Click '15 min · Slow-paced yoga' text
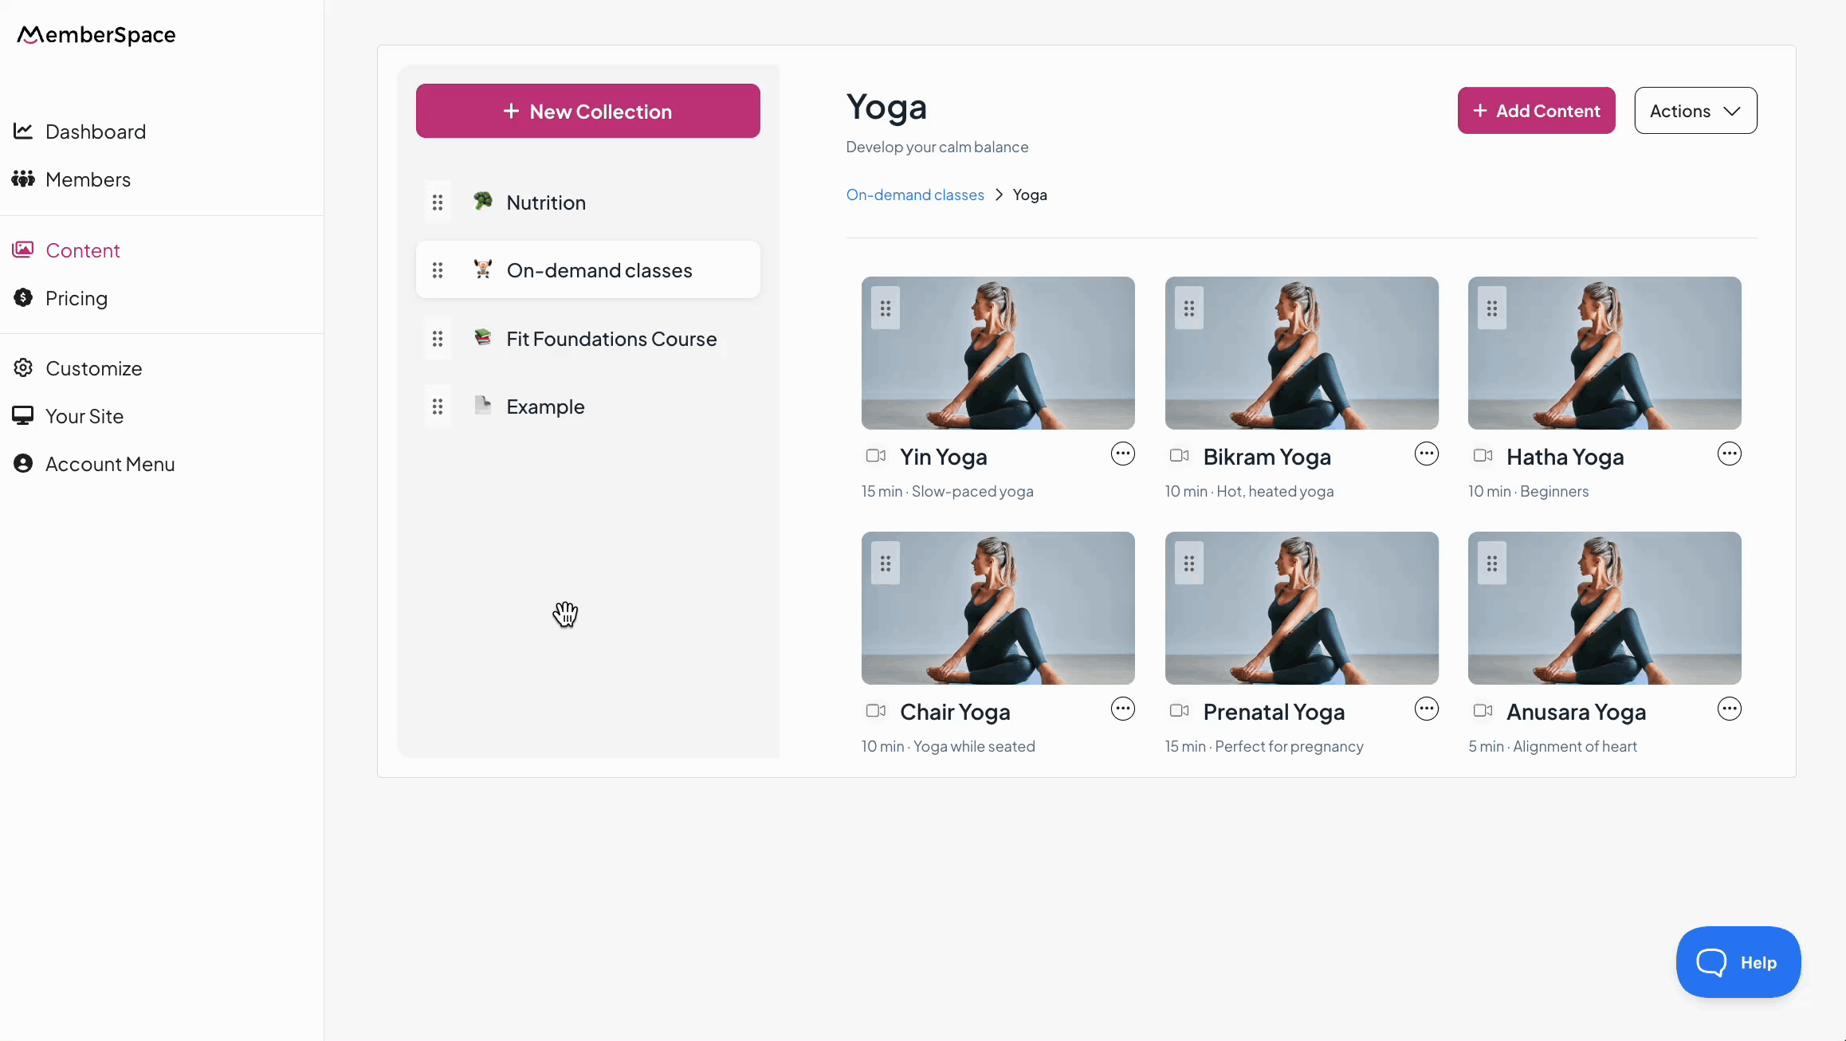The width and height of the screenshot is (1846, 1041). (x=948, y=492)
